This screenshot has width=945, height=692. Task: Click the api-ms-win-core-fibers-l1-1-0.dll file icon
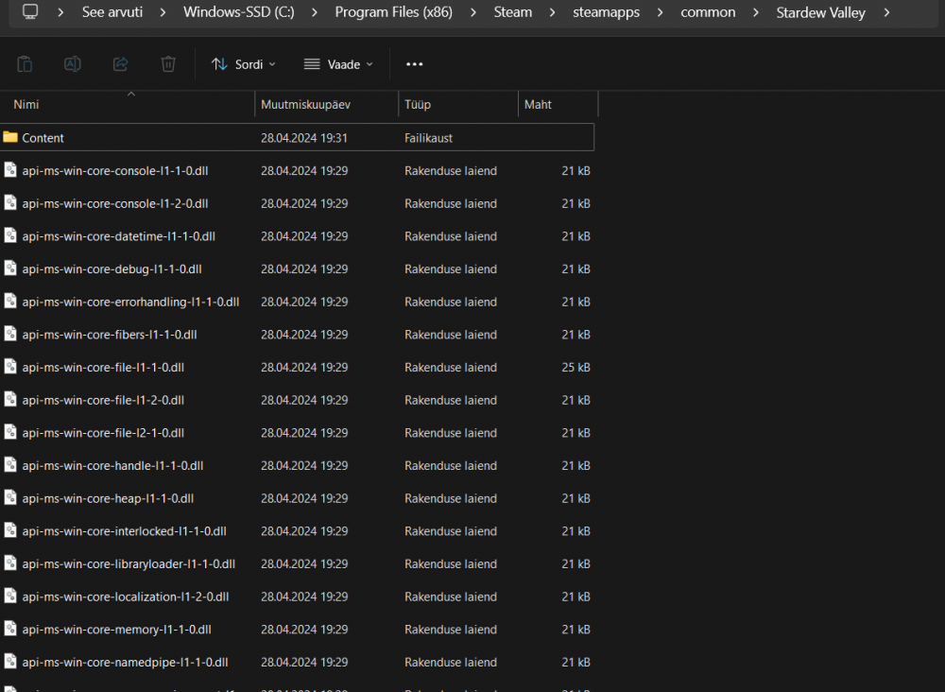point(10,334)
